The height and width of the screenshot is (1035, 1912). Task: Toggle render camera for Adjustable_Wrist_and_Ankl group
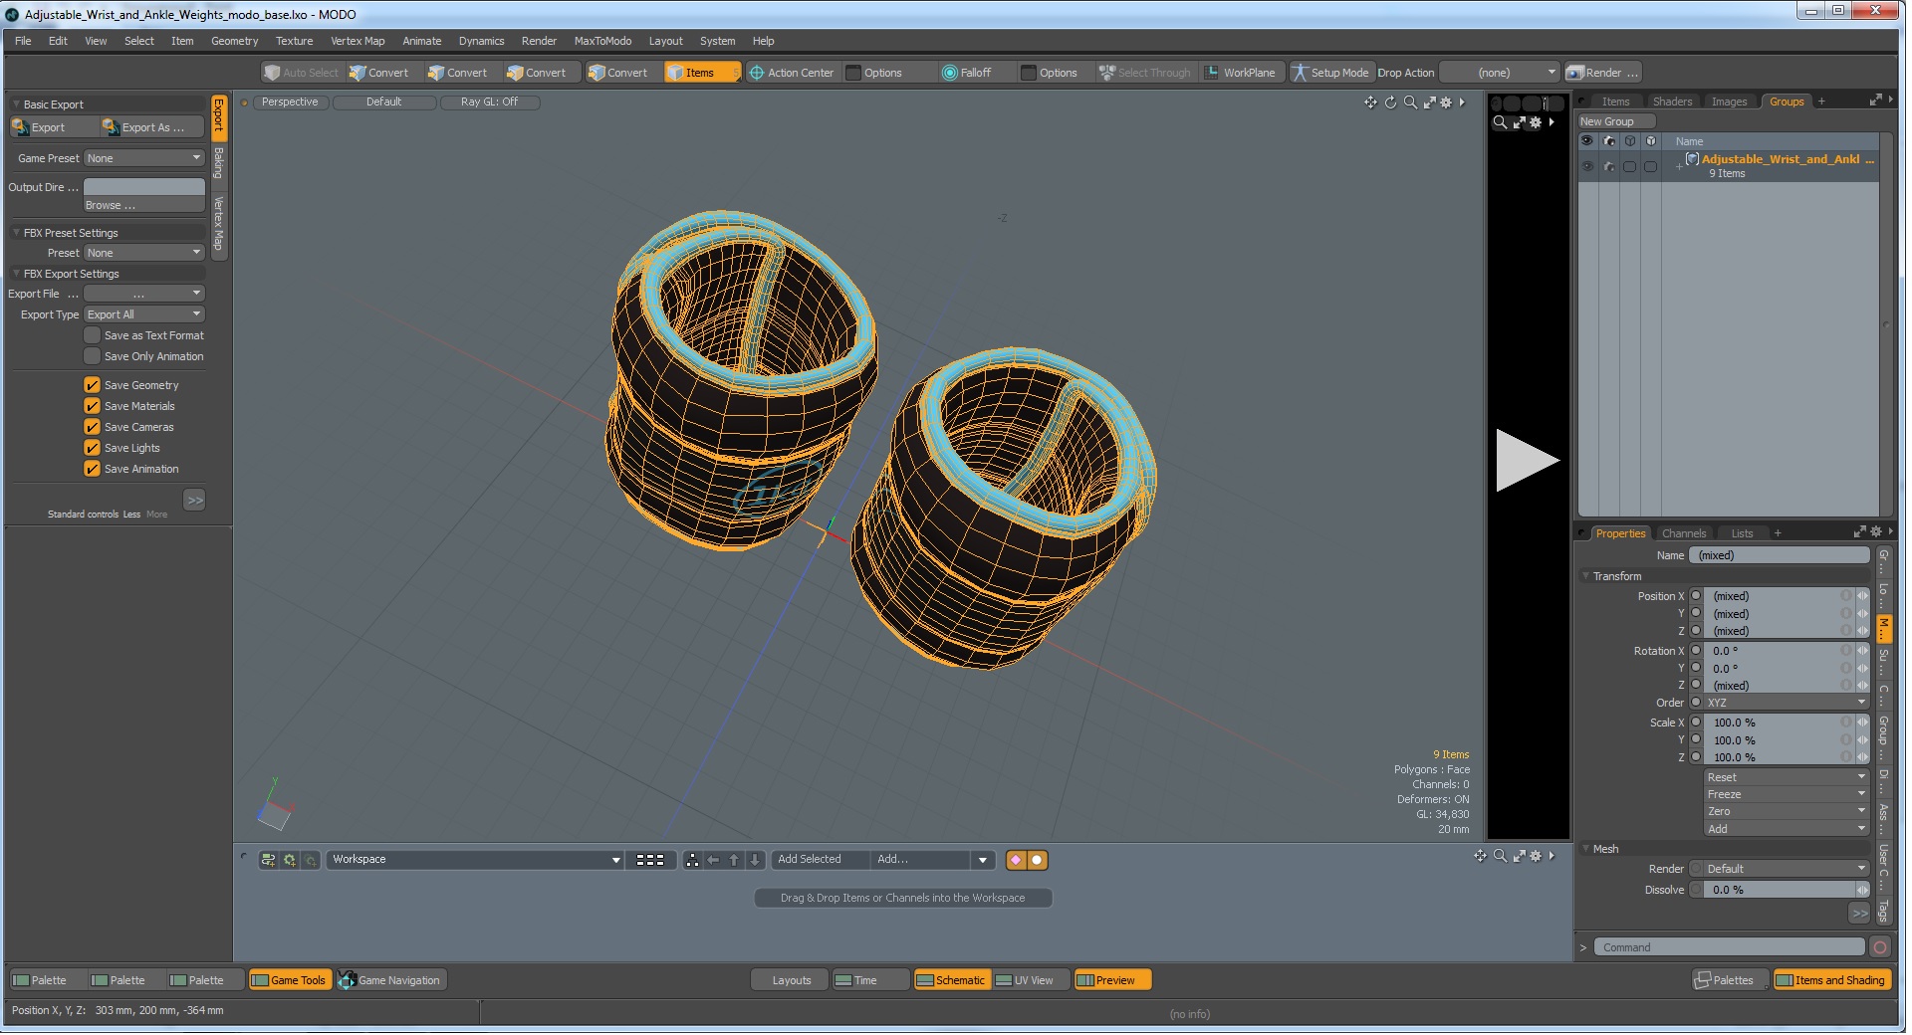click(1608, 166)
